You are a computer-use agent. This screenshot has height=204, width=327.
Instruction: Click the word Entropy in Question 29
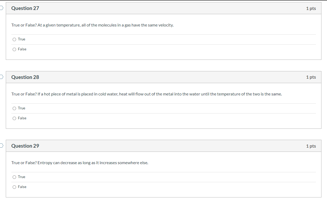(x=45, y=163)
